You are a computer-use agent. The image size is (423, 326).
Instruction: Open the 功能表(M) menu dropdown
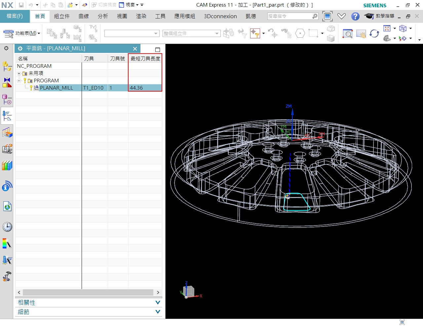pyautogui.click(x=21, y=33)
